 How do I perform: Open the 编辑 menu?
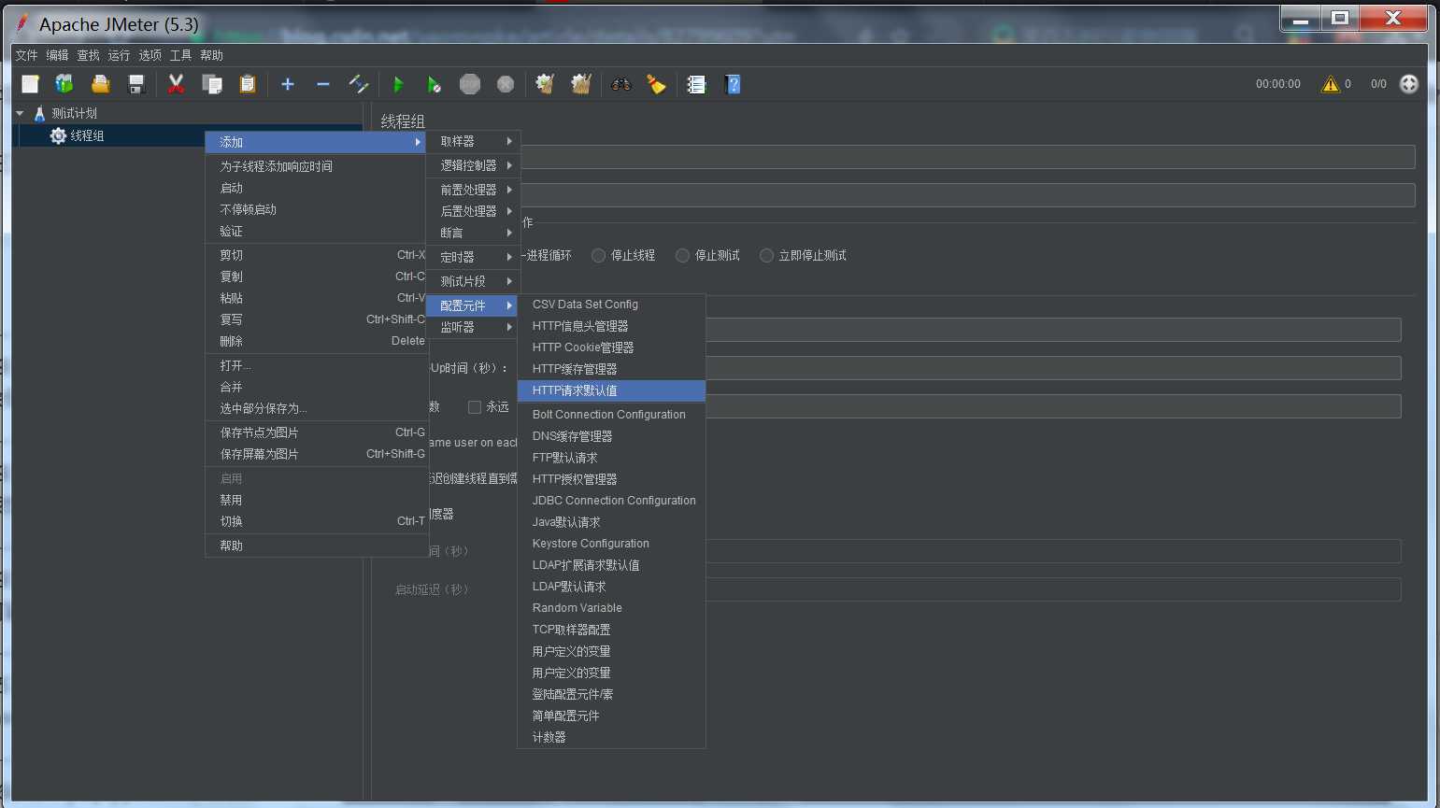tap(57, 55)
